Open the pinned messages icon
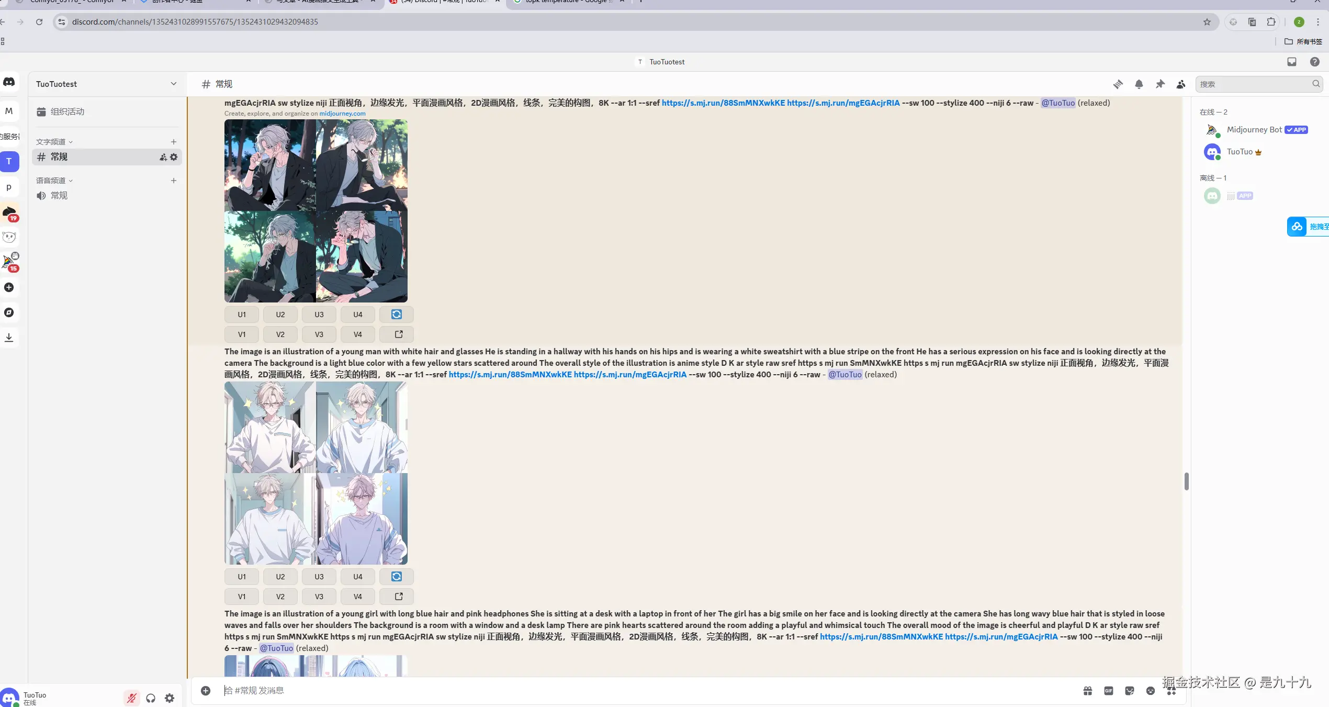 coord(1160,84)
